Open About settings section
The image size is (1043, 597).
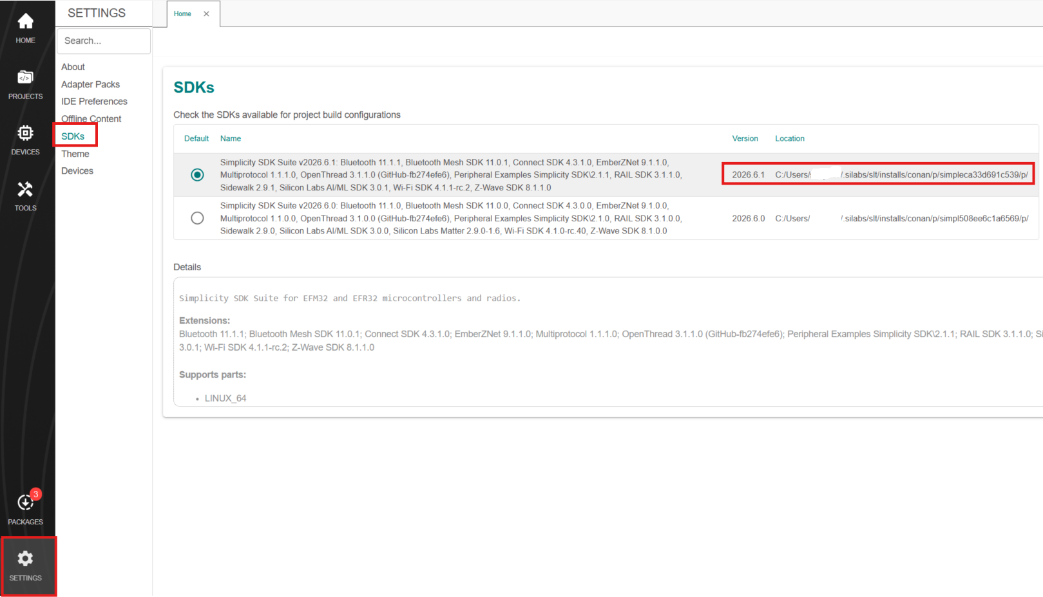click(x=73, y=67)
